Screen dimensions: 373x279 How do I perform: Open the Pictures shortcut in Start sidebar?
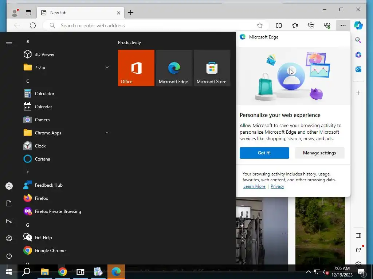click(9, 221)
